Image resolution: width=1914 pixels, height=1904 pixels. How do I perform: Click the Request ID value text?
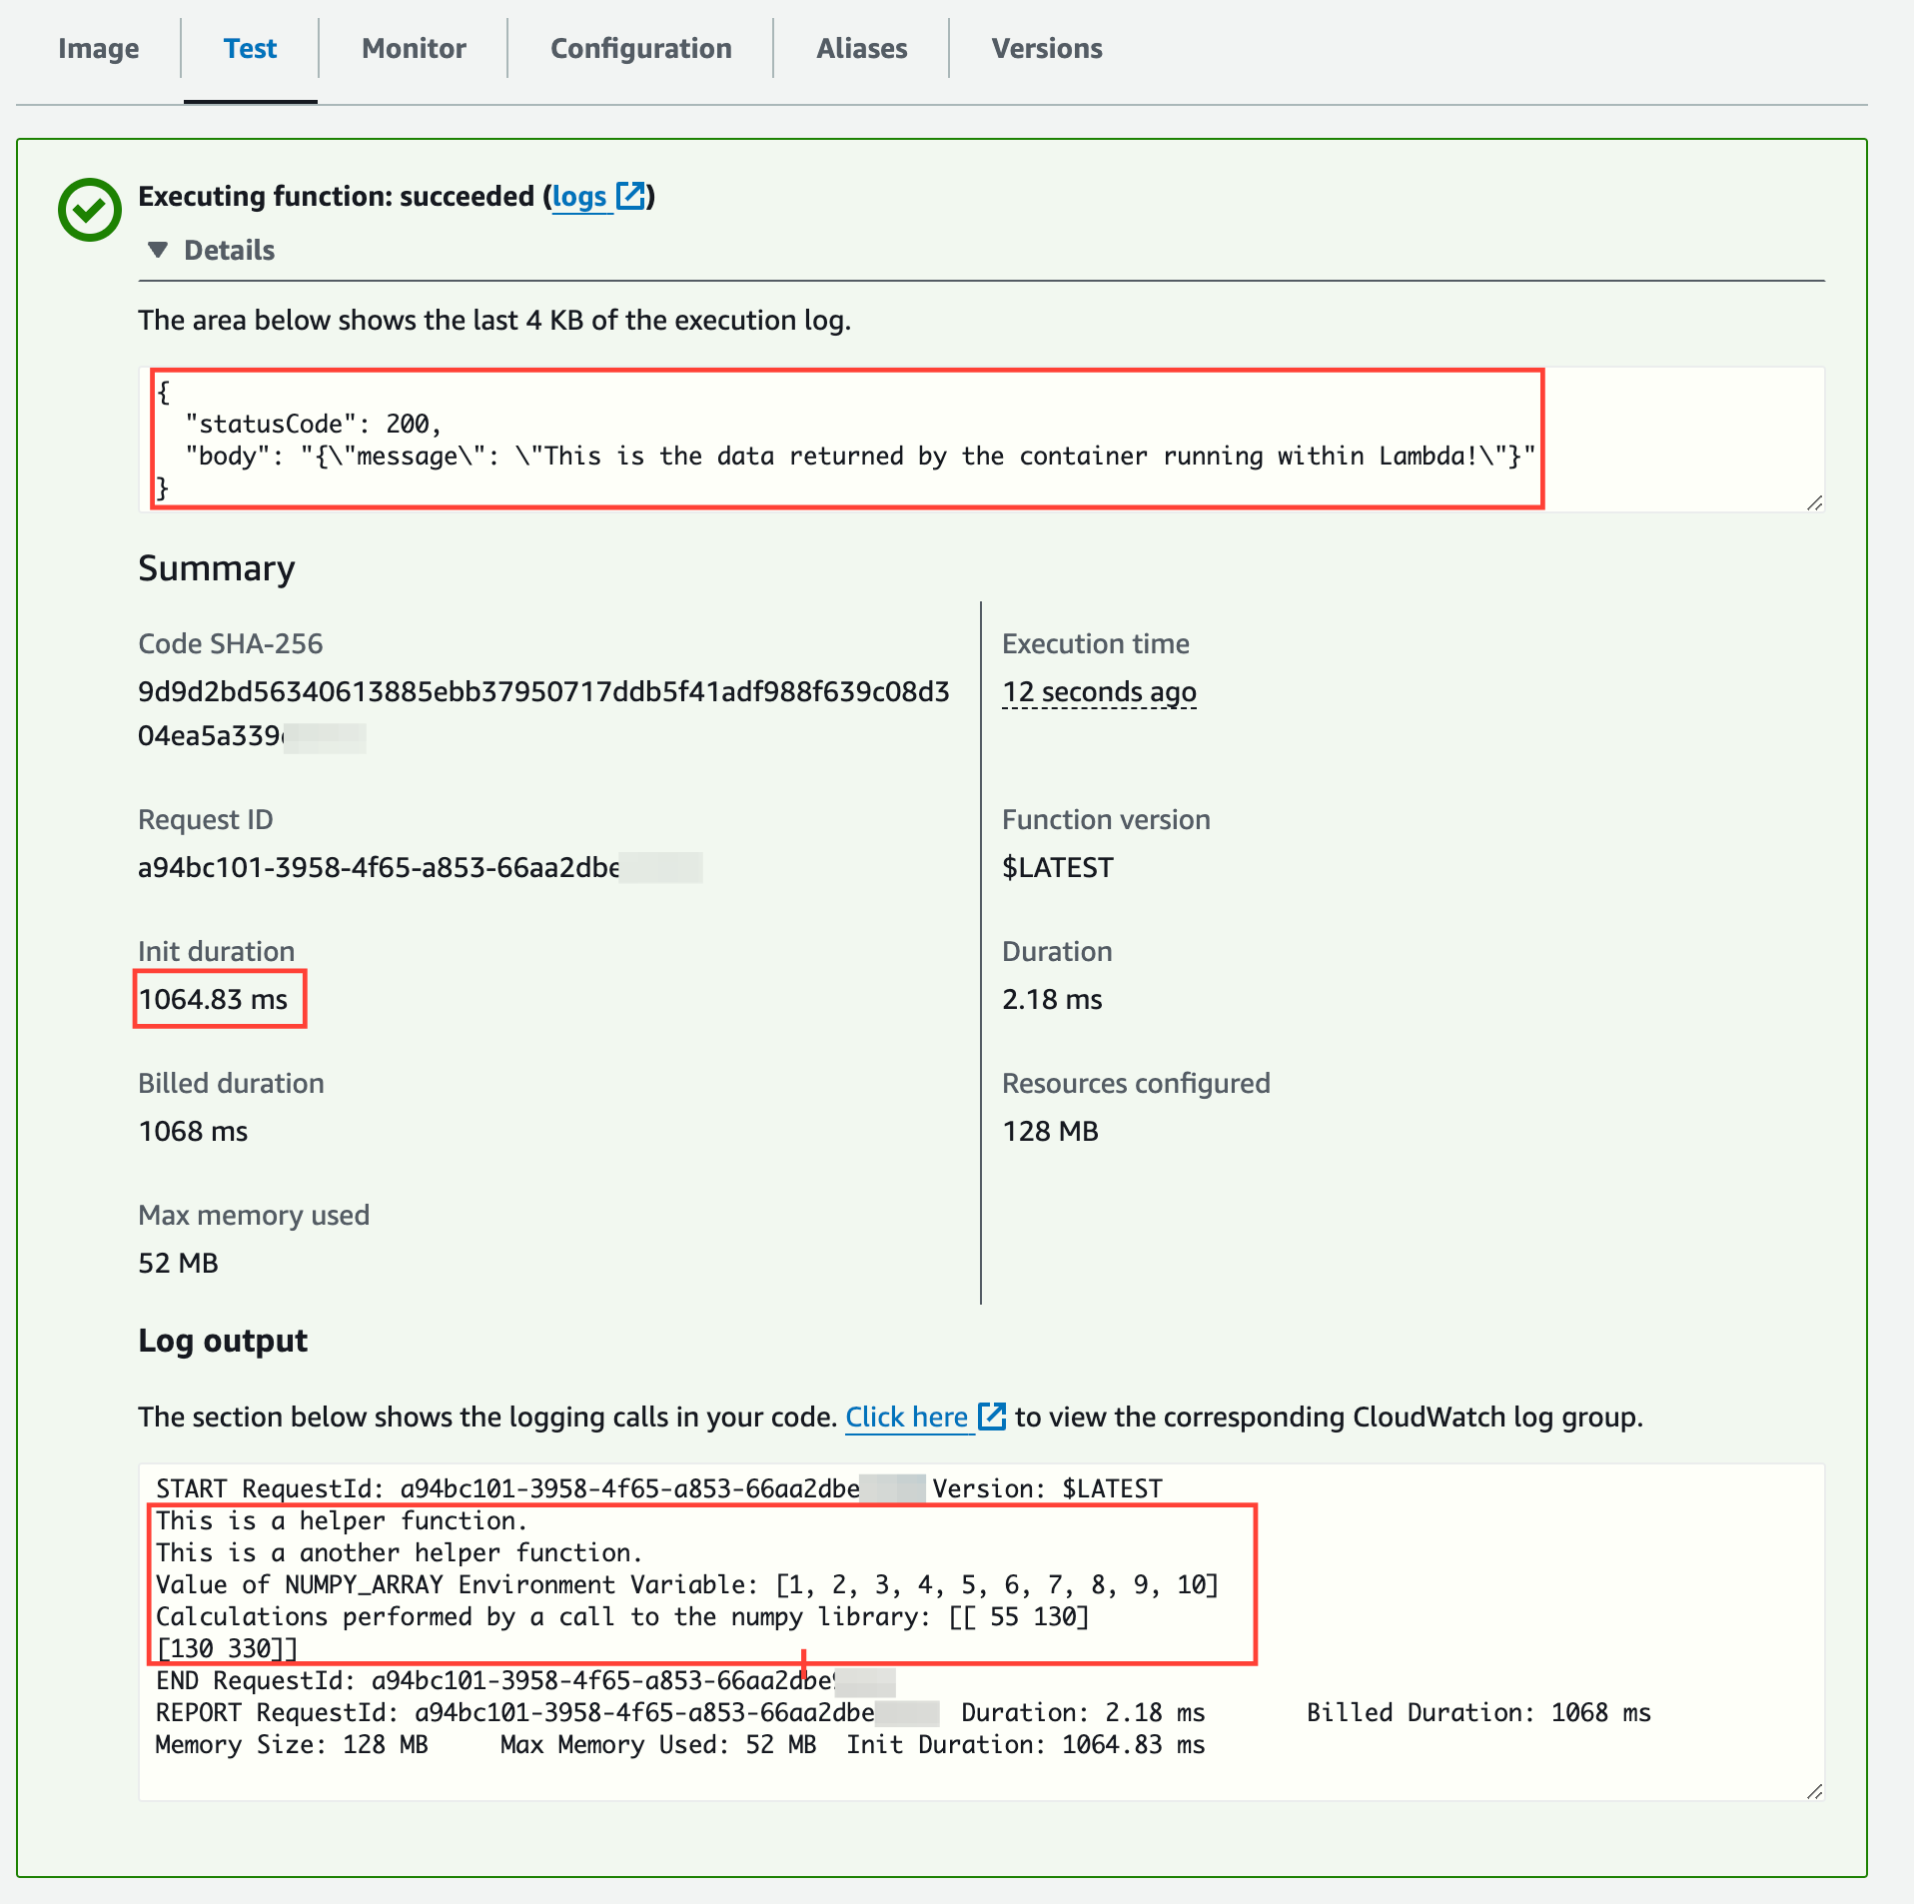click(x=420, y=867)
